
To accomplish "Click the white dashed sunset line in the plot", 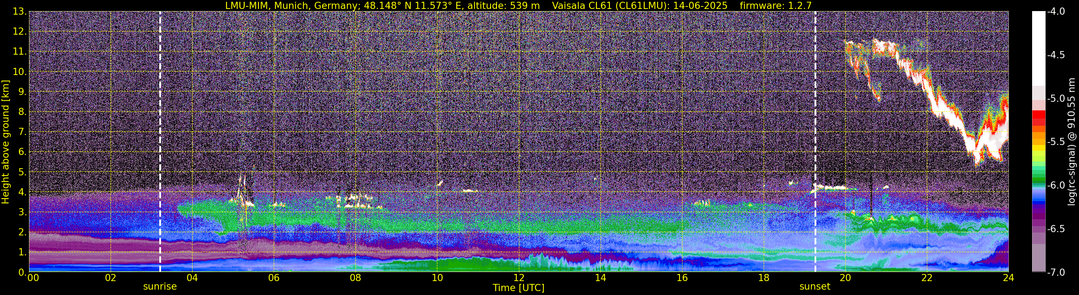I will tap(815, 141).
